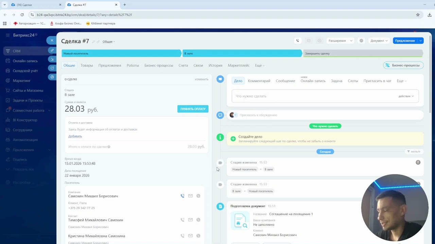This screenshot has width=435, height=244.
Task: Copy deal link icon next to Сделка #7 title
Action: coord(98,42)
